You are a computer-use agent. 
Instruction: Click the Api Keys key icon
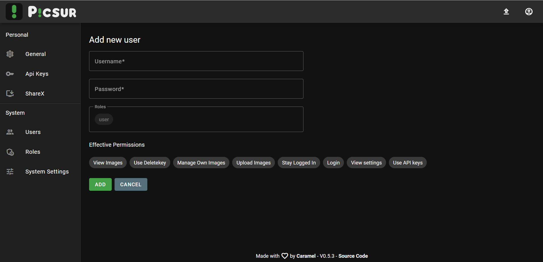(10, 74)
